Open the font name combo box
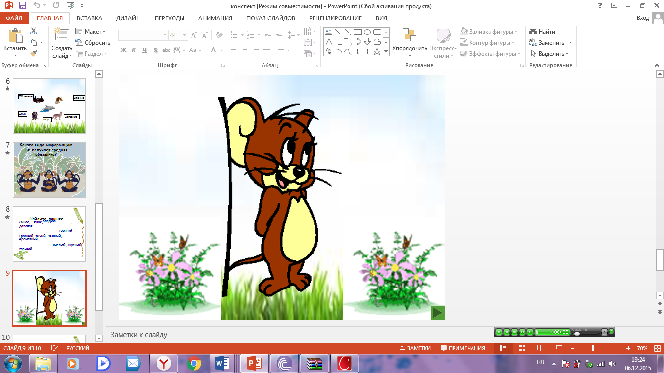Viewport: 664px width, 373px height. (143, 35)
